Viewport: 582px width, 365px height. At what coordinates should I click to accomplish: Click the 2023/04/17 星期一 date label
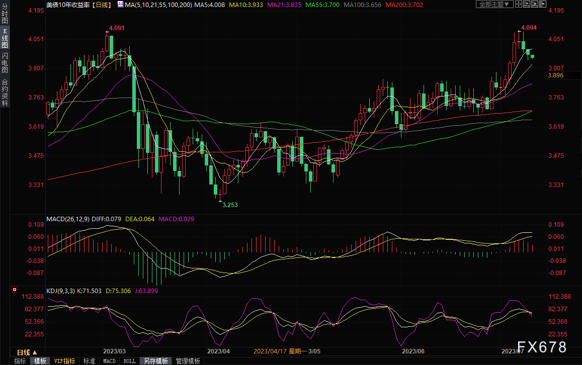click(280, 351)
